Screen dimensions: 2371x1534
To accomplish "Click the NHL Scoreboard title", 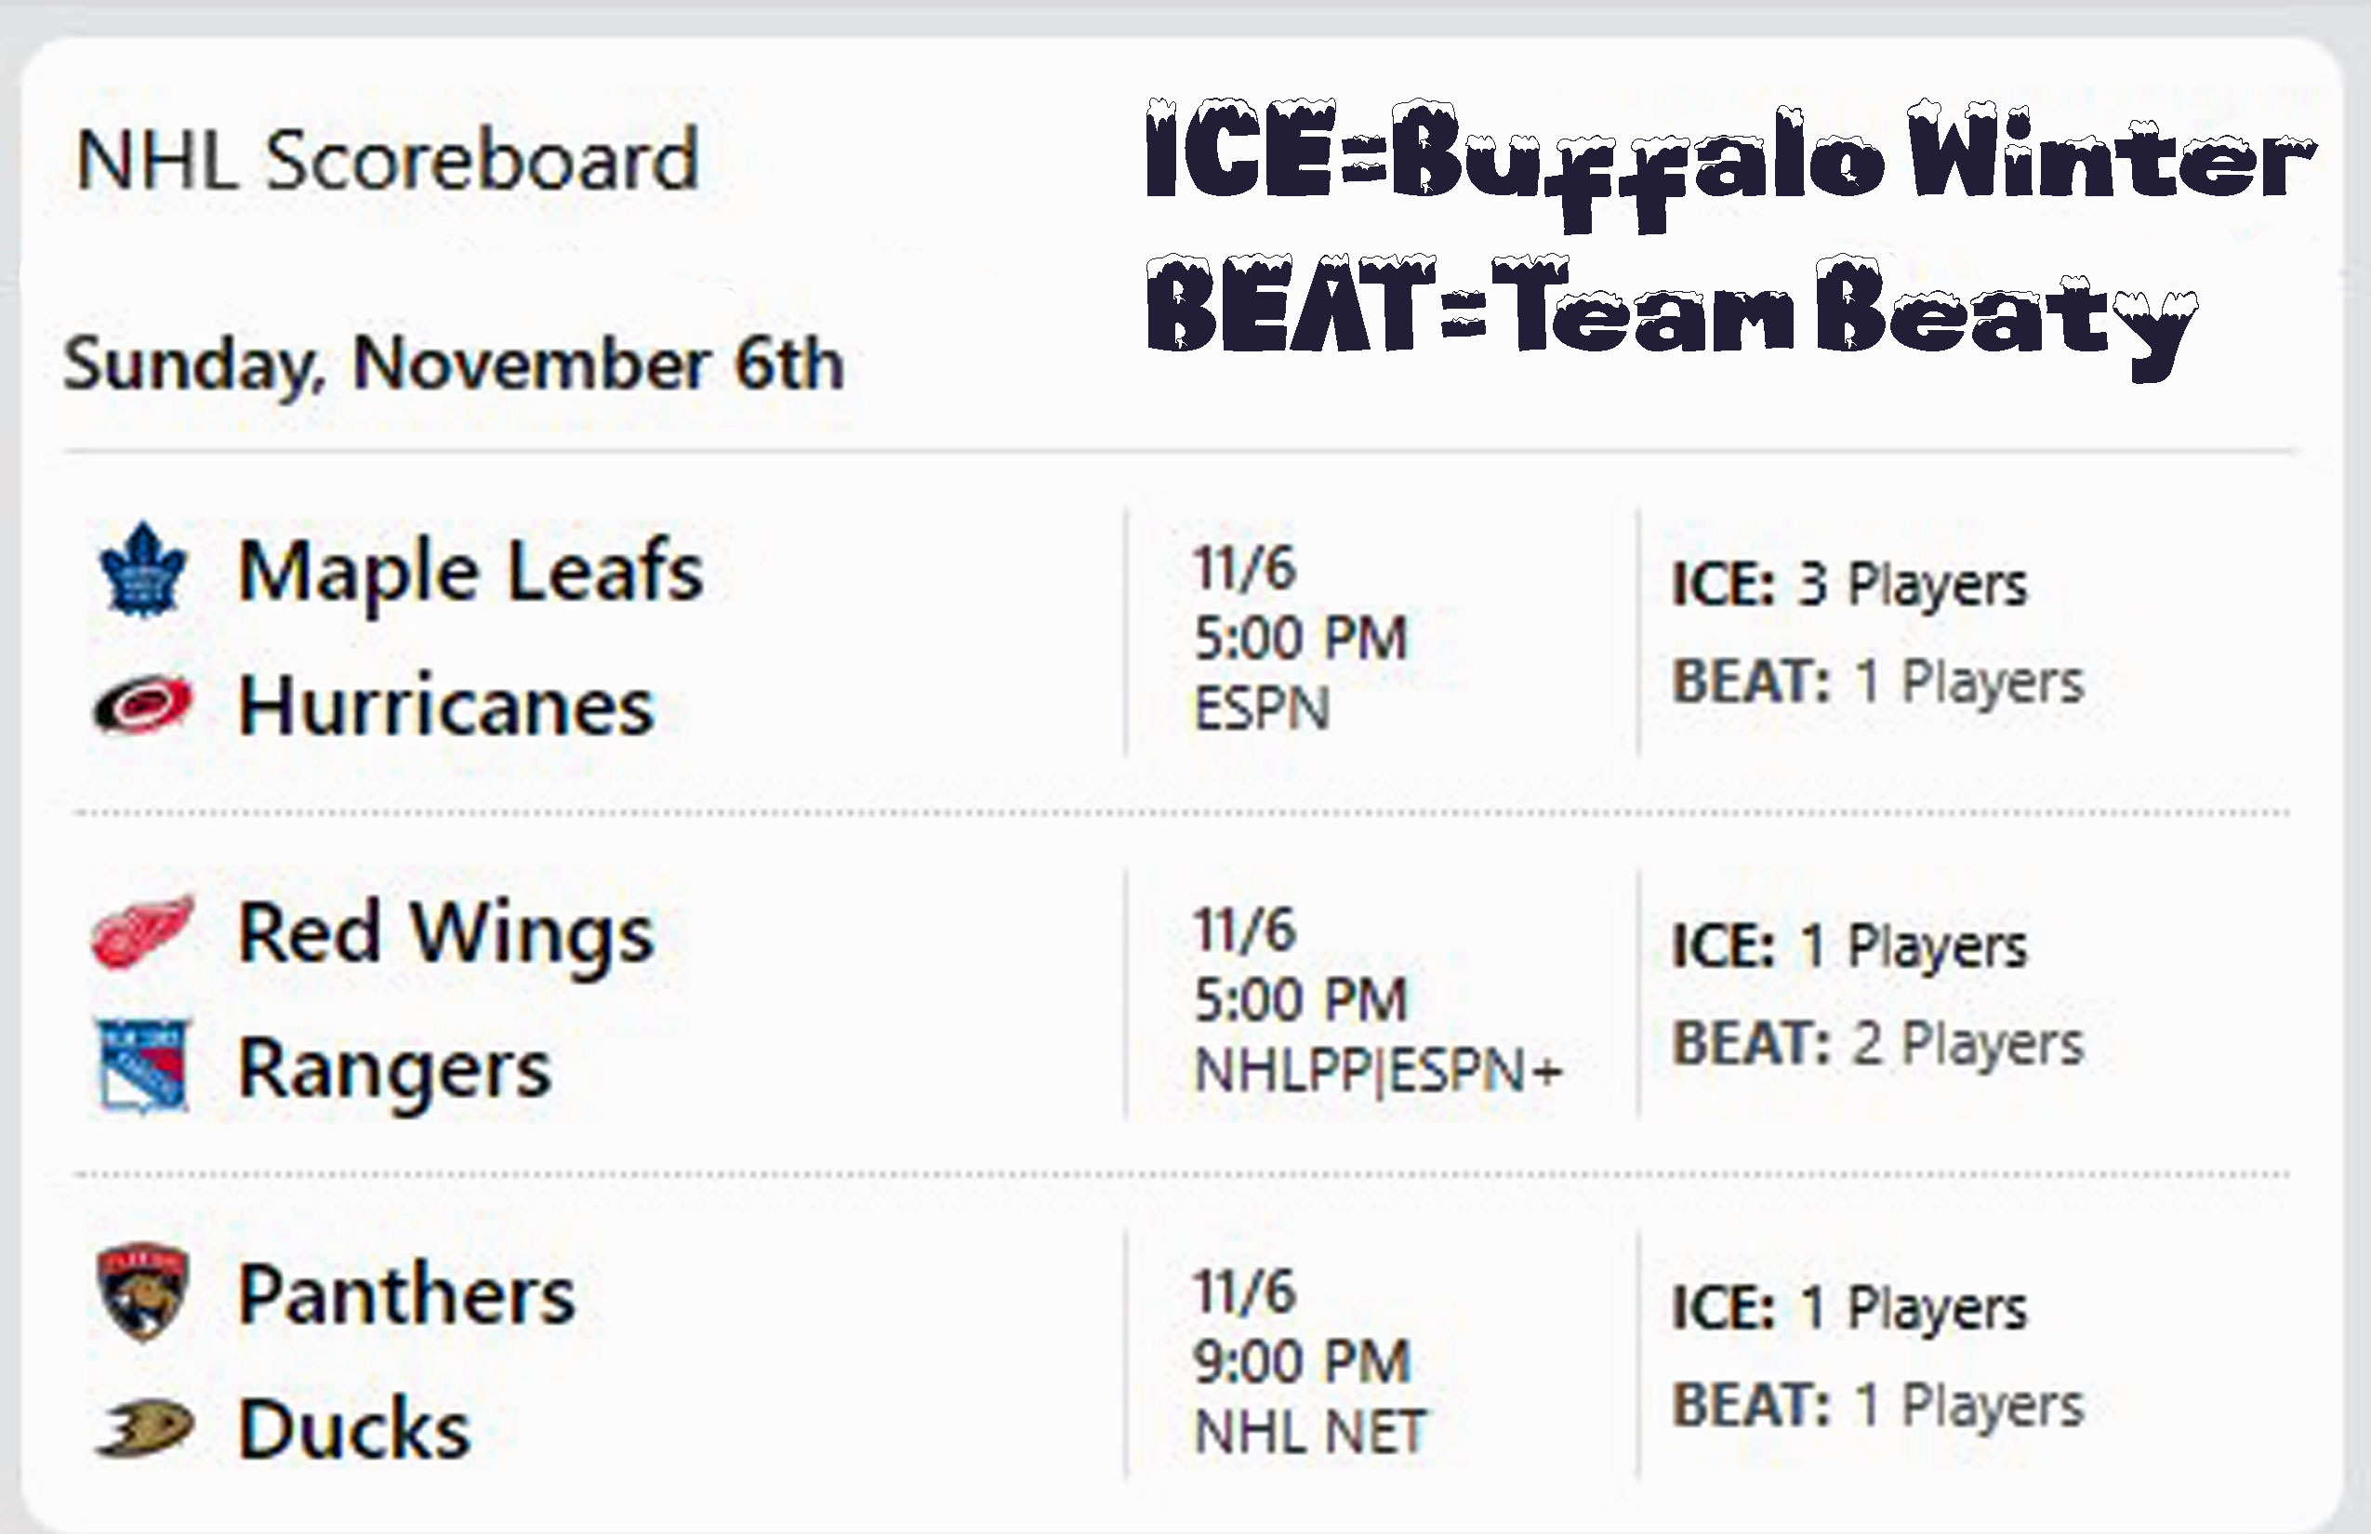I will point(387,160).
